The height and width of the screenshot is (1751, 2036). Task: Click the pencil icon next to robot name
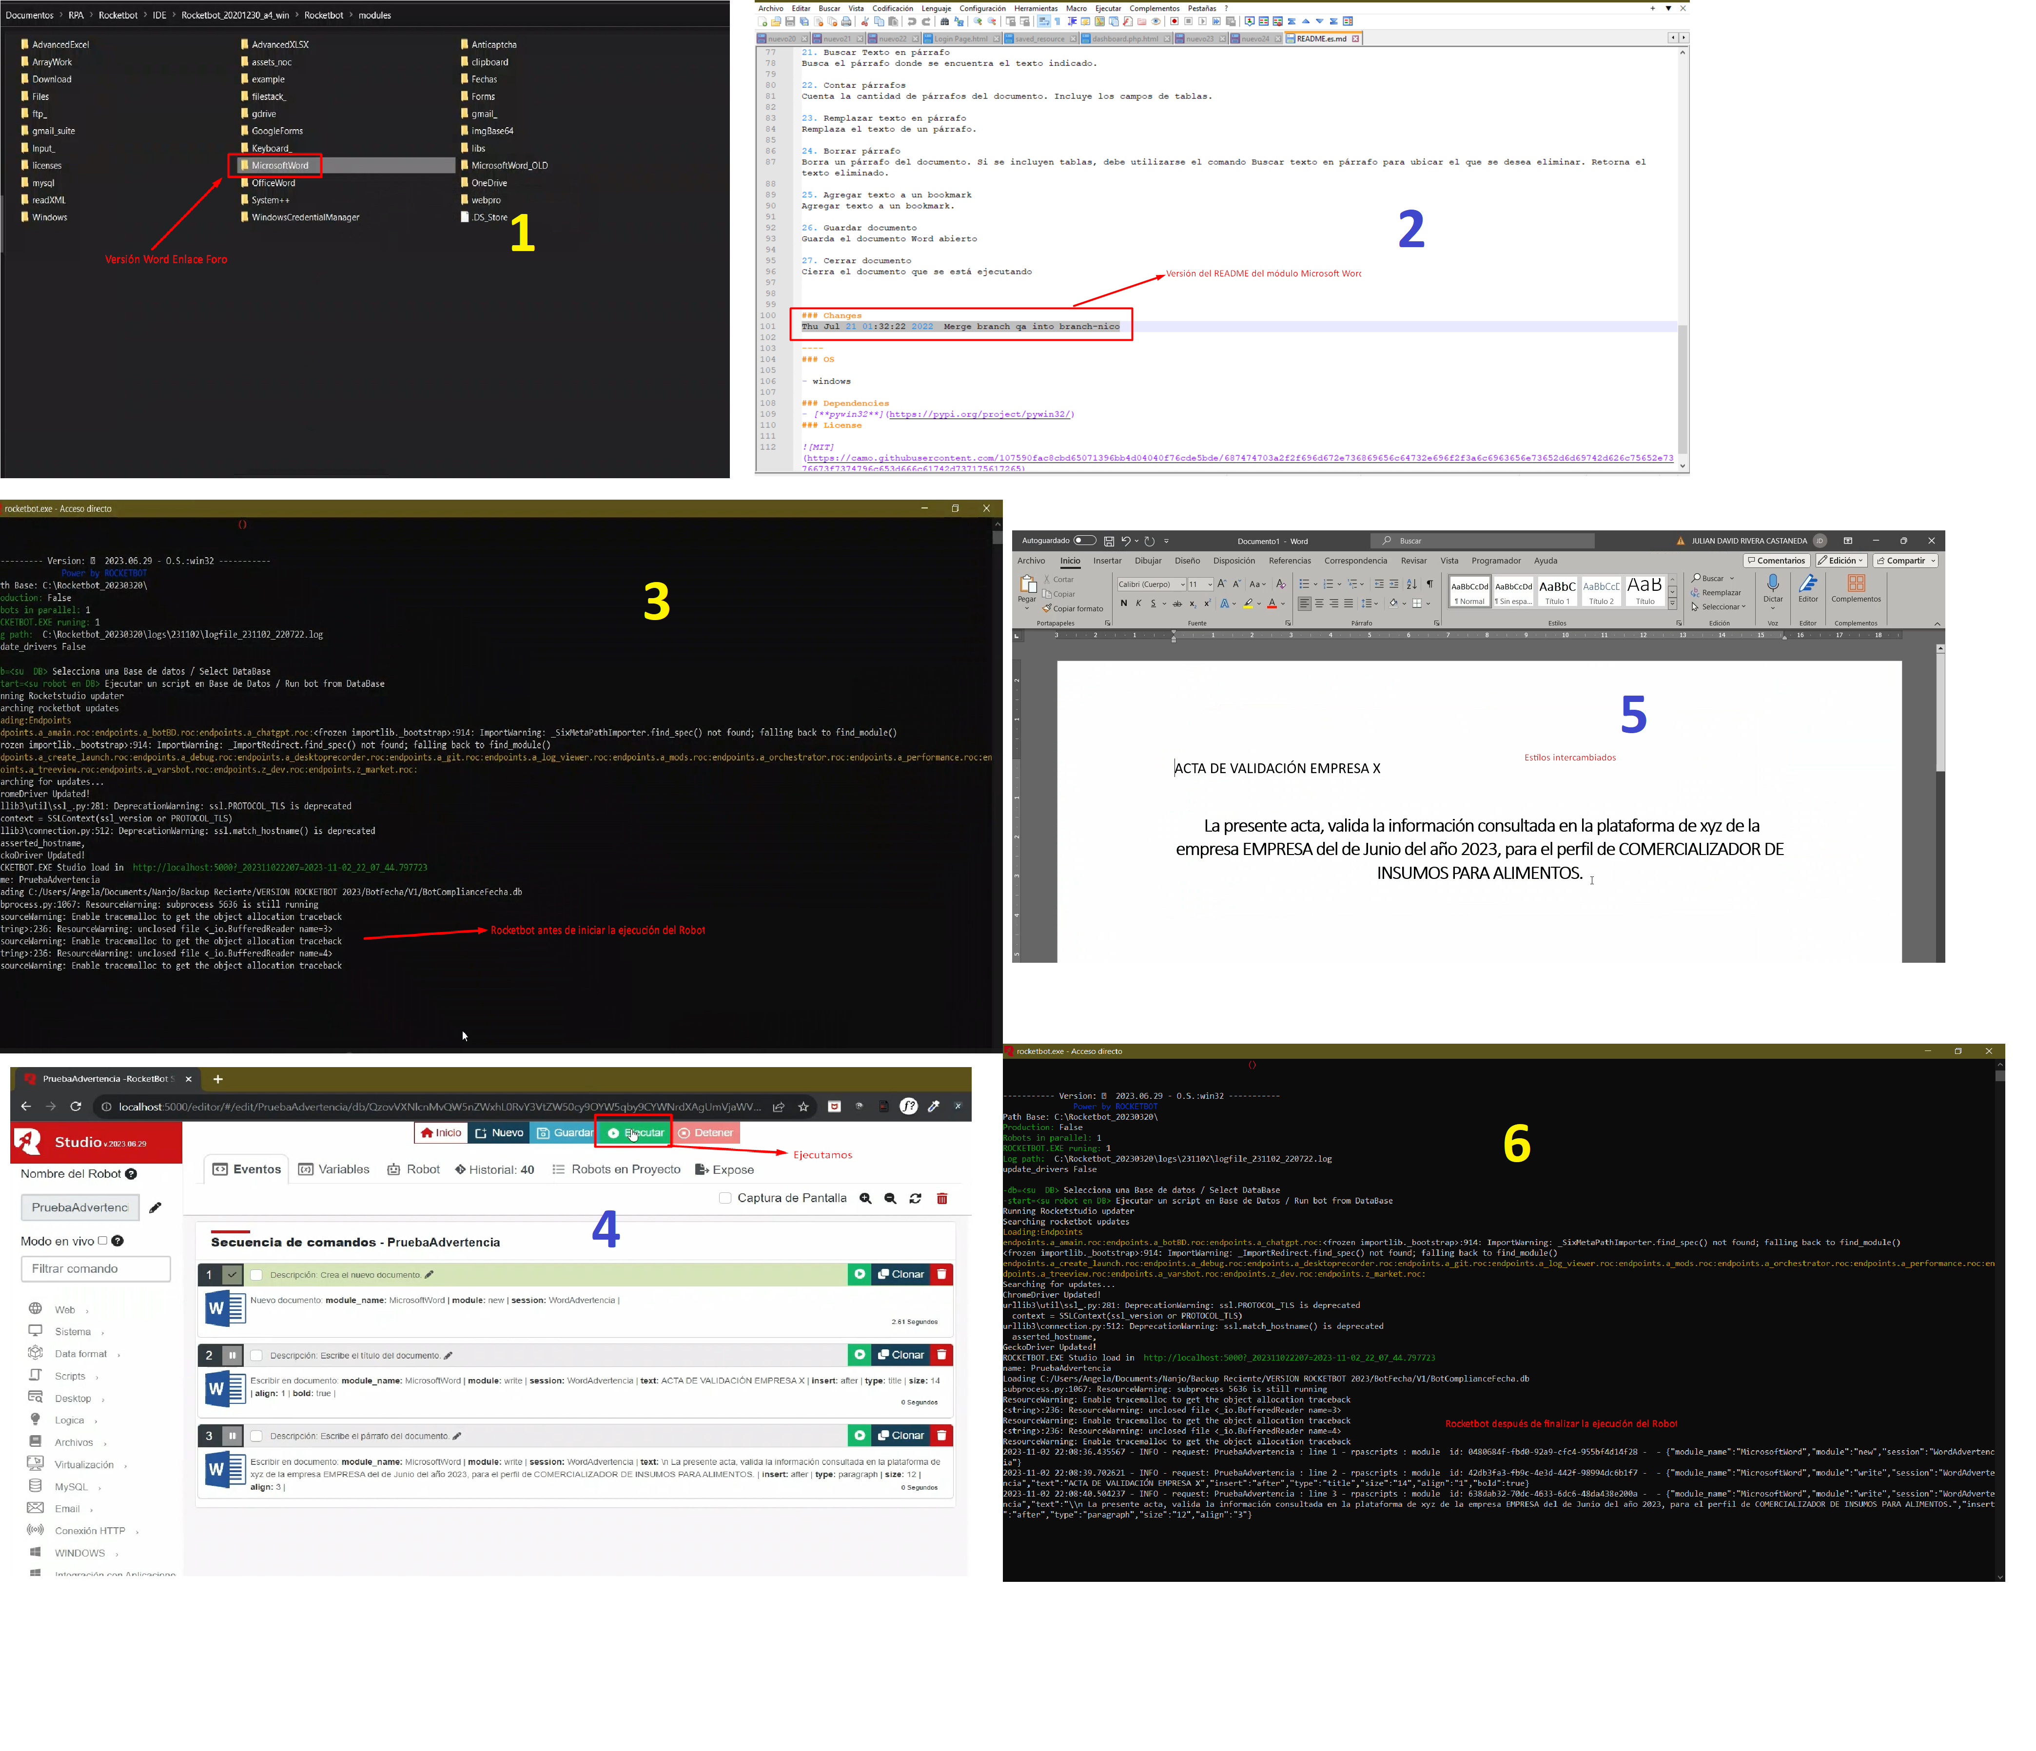155,1207
